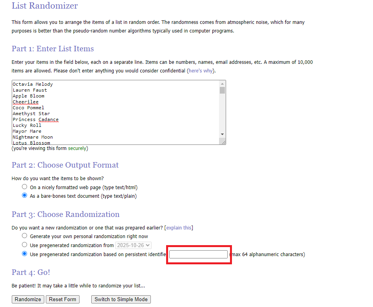Click the Randomize button

click(28, 300)
